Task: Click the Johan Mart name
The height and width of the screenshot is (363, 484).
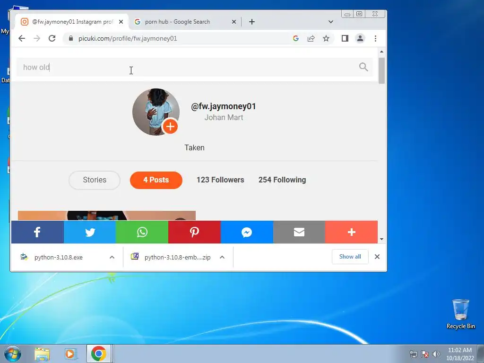Action: click(224, 117)
